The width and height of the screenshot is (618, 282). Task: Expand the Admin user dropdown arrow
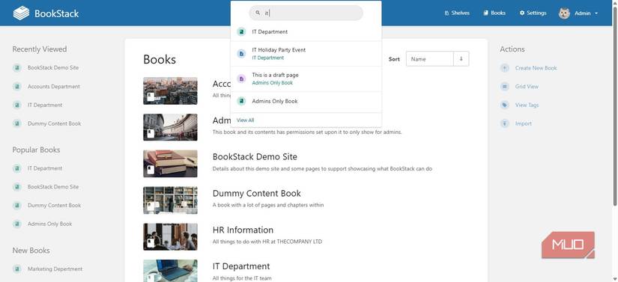point(596,13)
